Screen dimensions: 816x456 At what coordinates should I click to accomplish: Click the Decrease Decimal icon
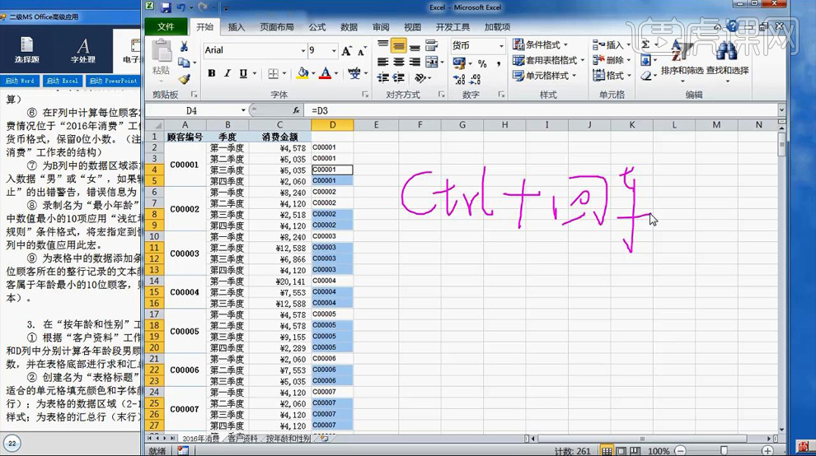tap(475, 79)
